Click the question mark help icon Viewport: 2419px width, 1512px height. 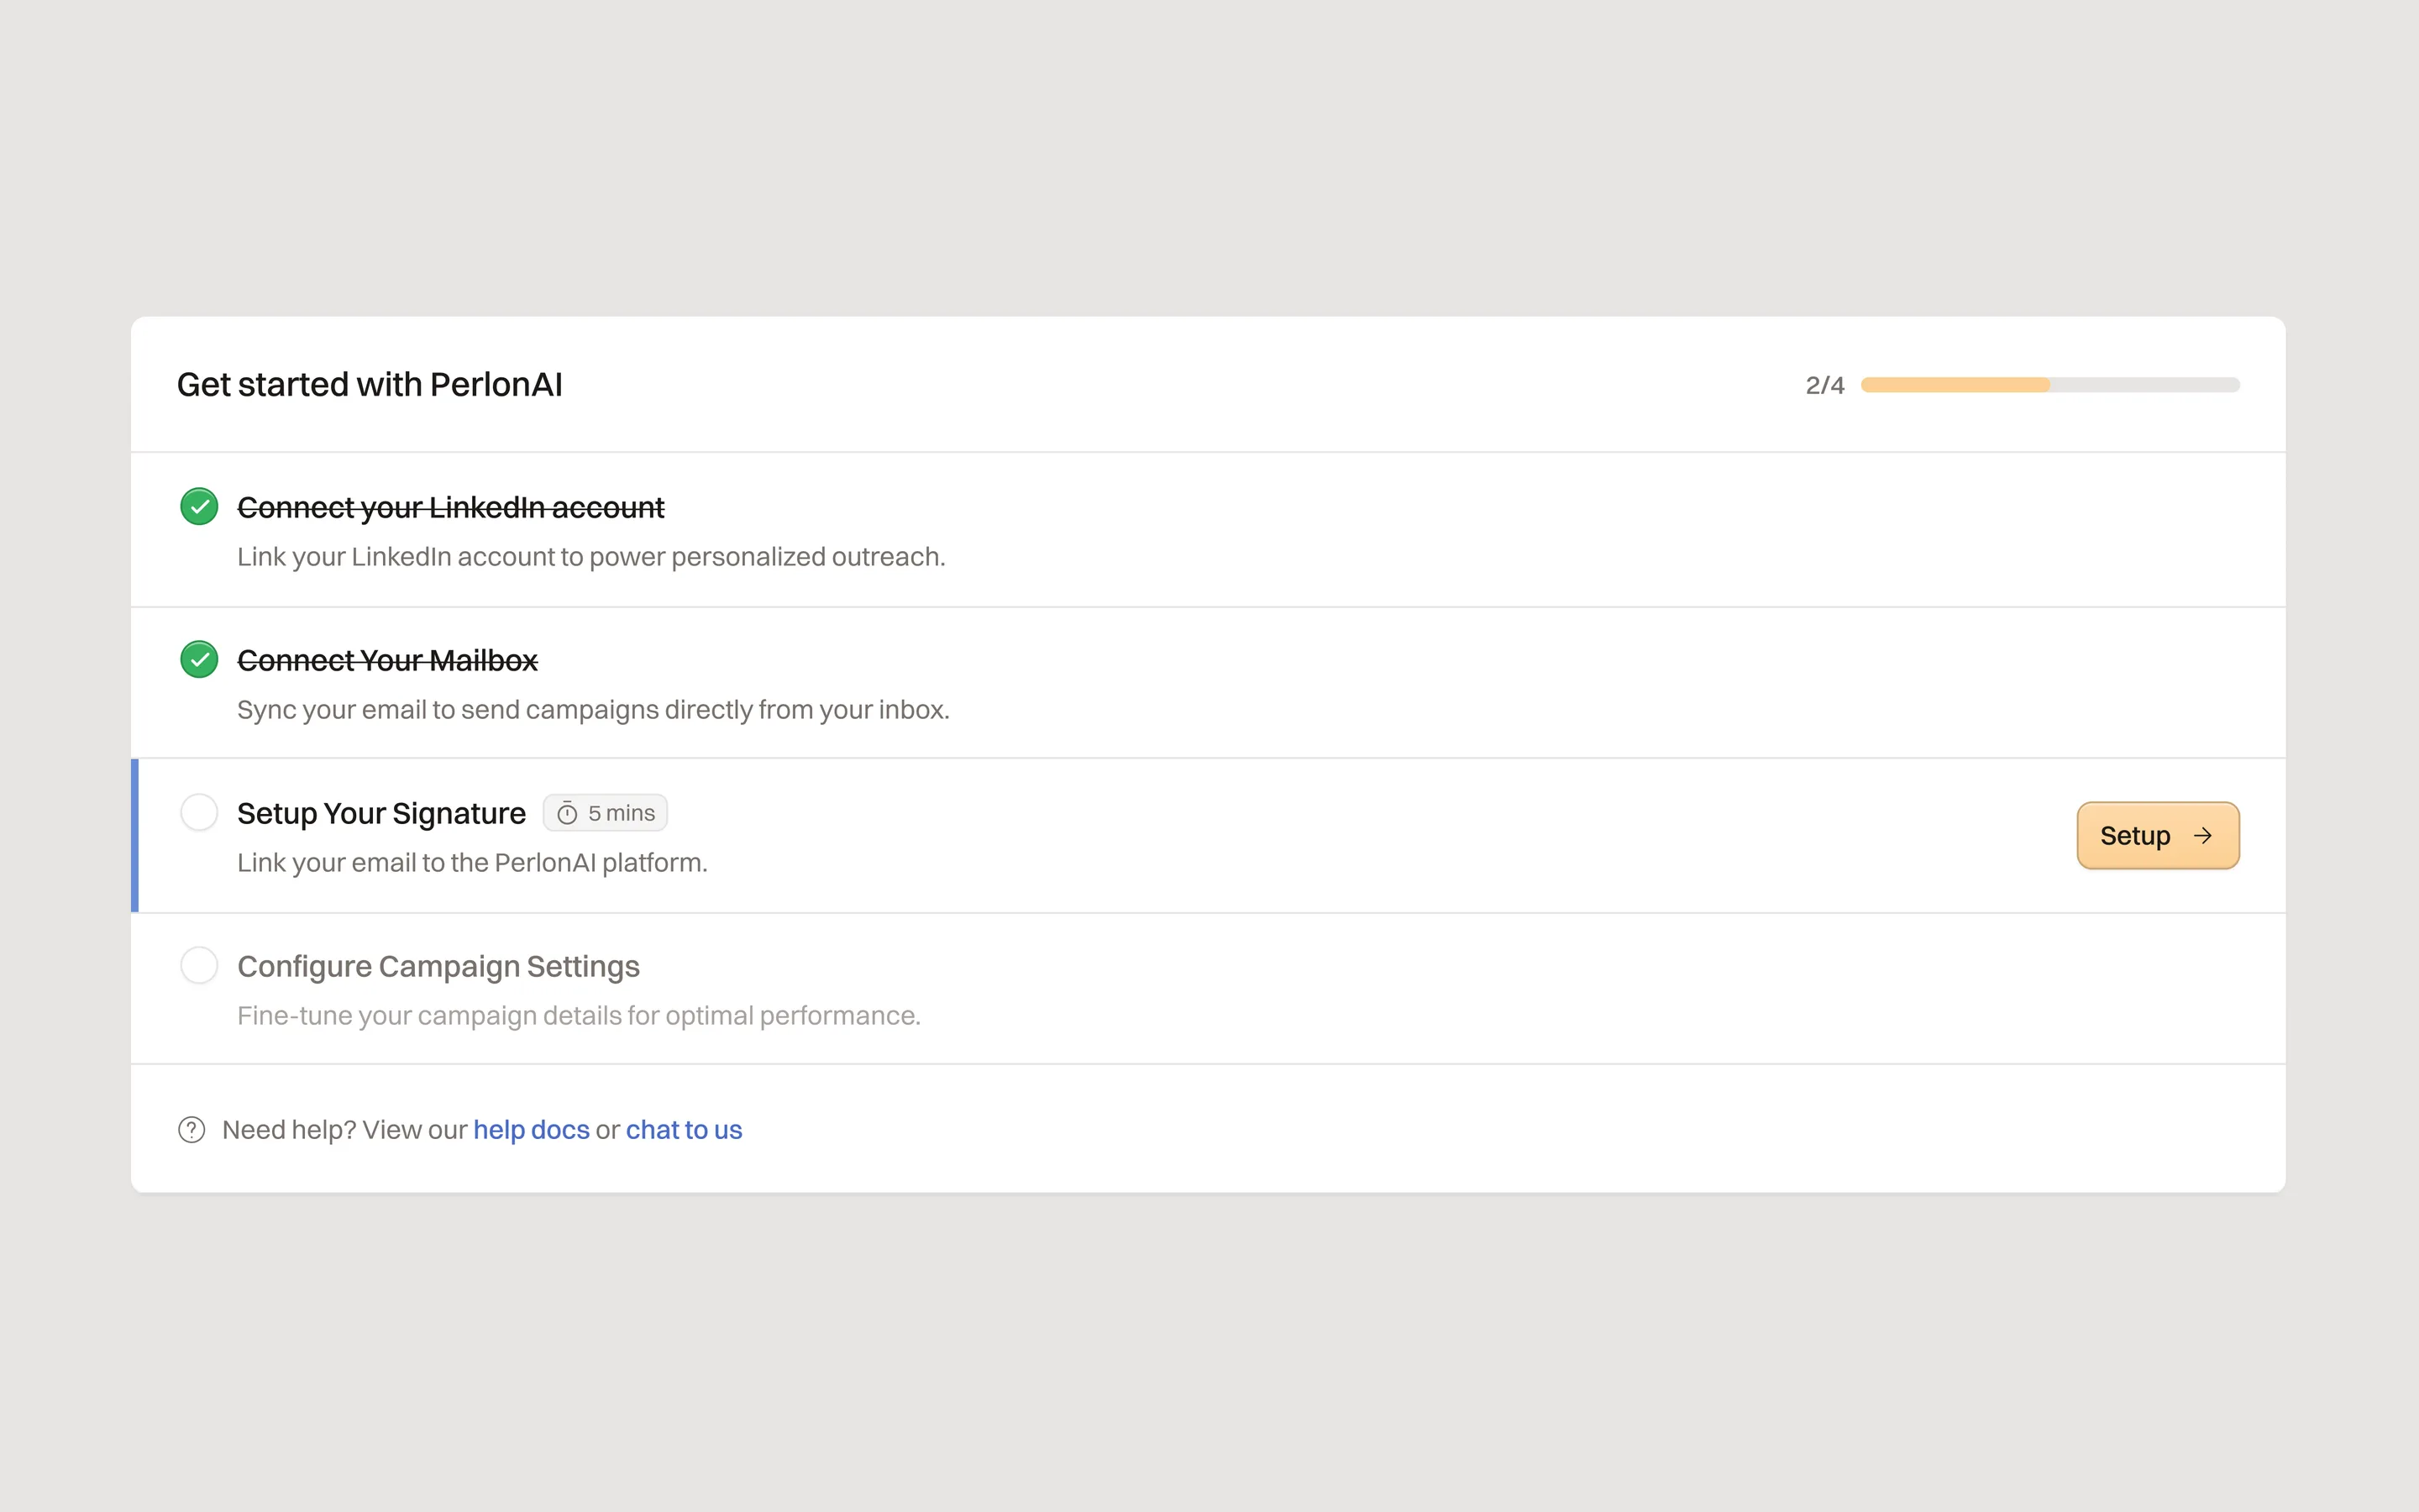(191, 1130)
